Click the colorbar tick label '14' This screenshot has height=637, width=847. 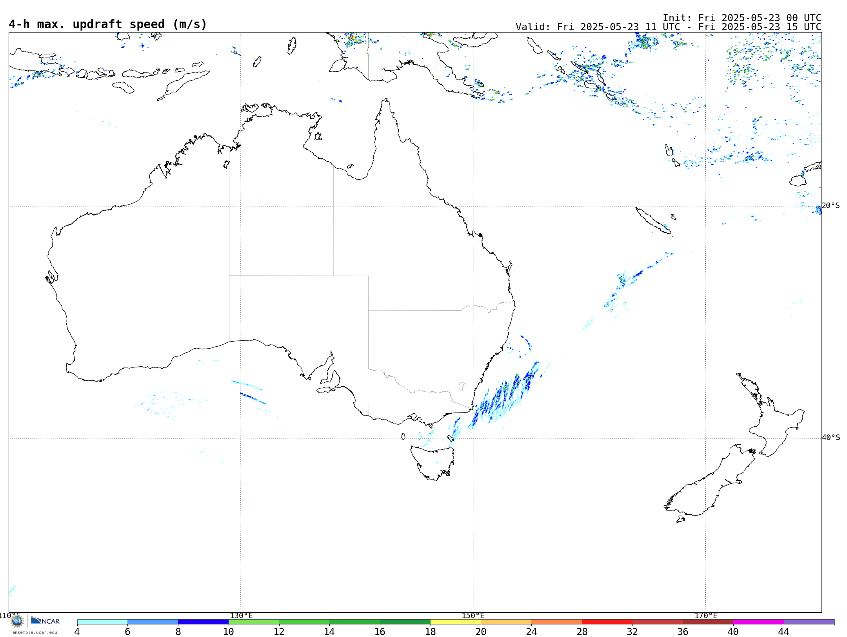(x=329, y=632)
